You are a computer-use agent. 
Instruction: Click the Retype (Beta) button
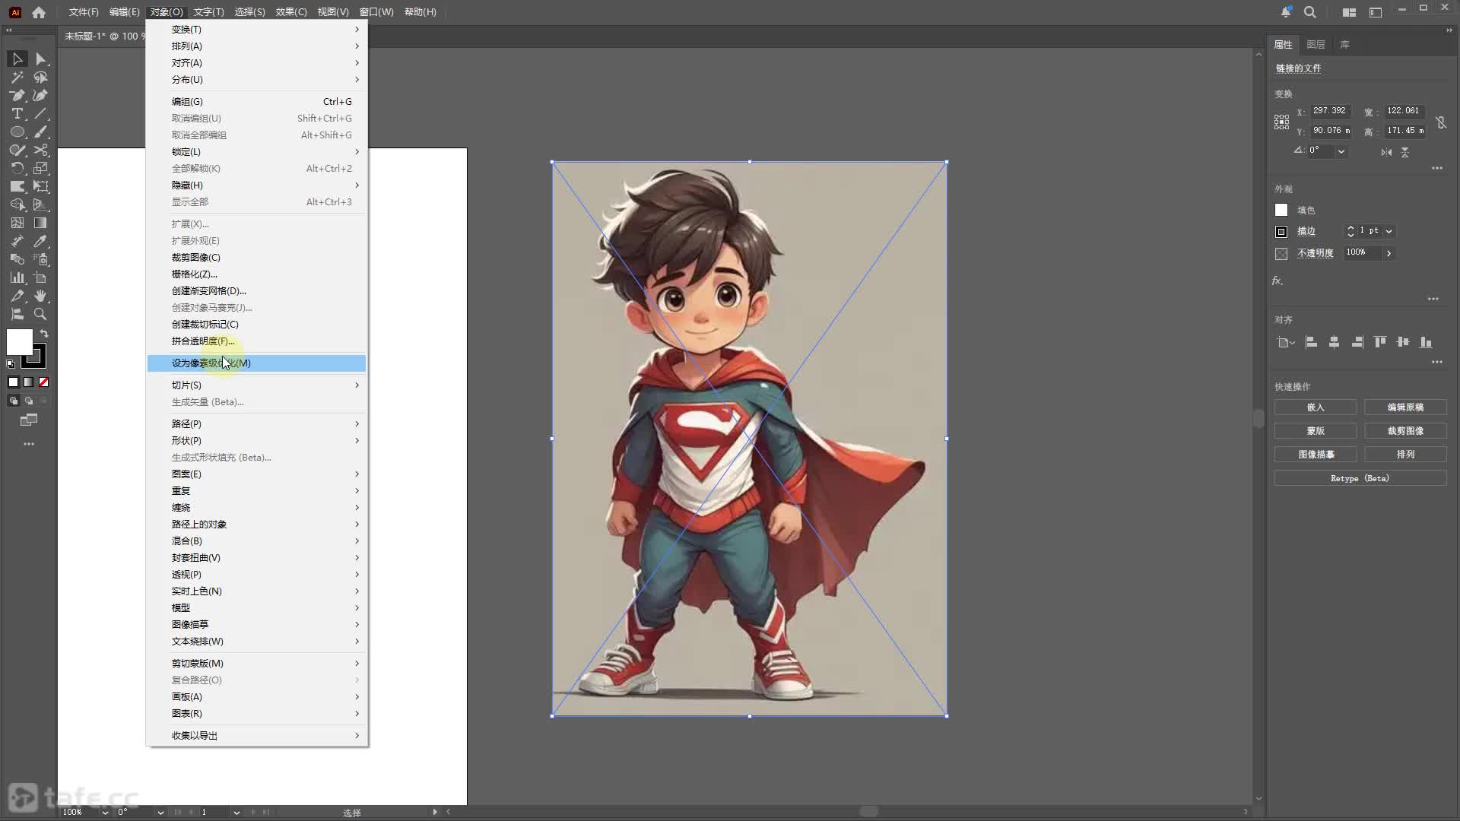coord(1360,478)
